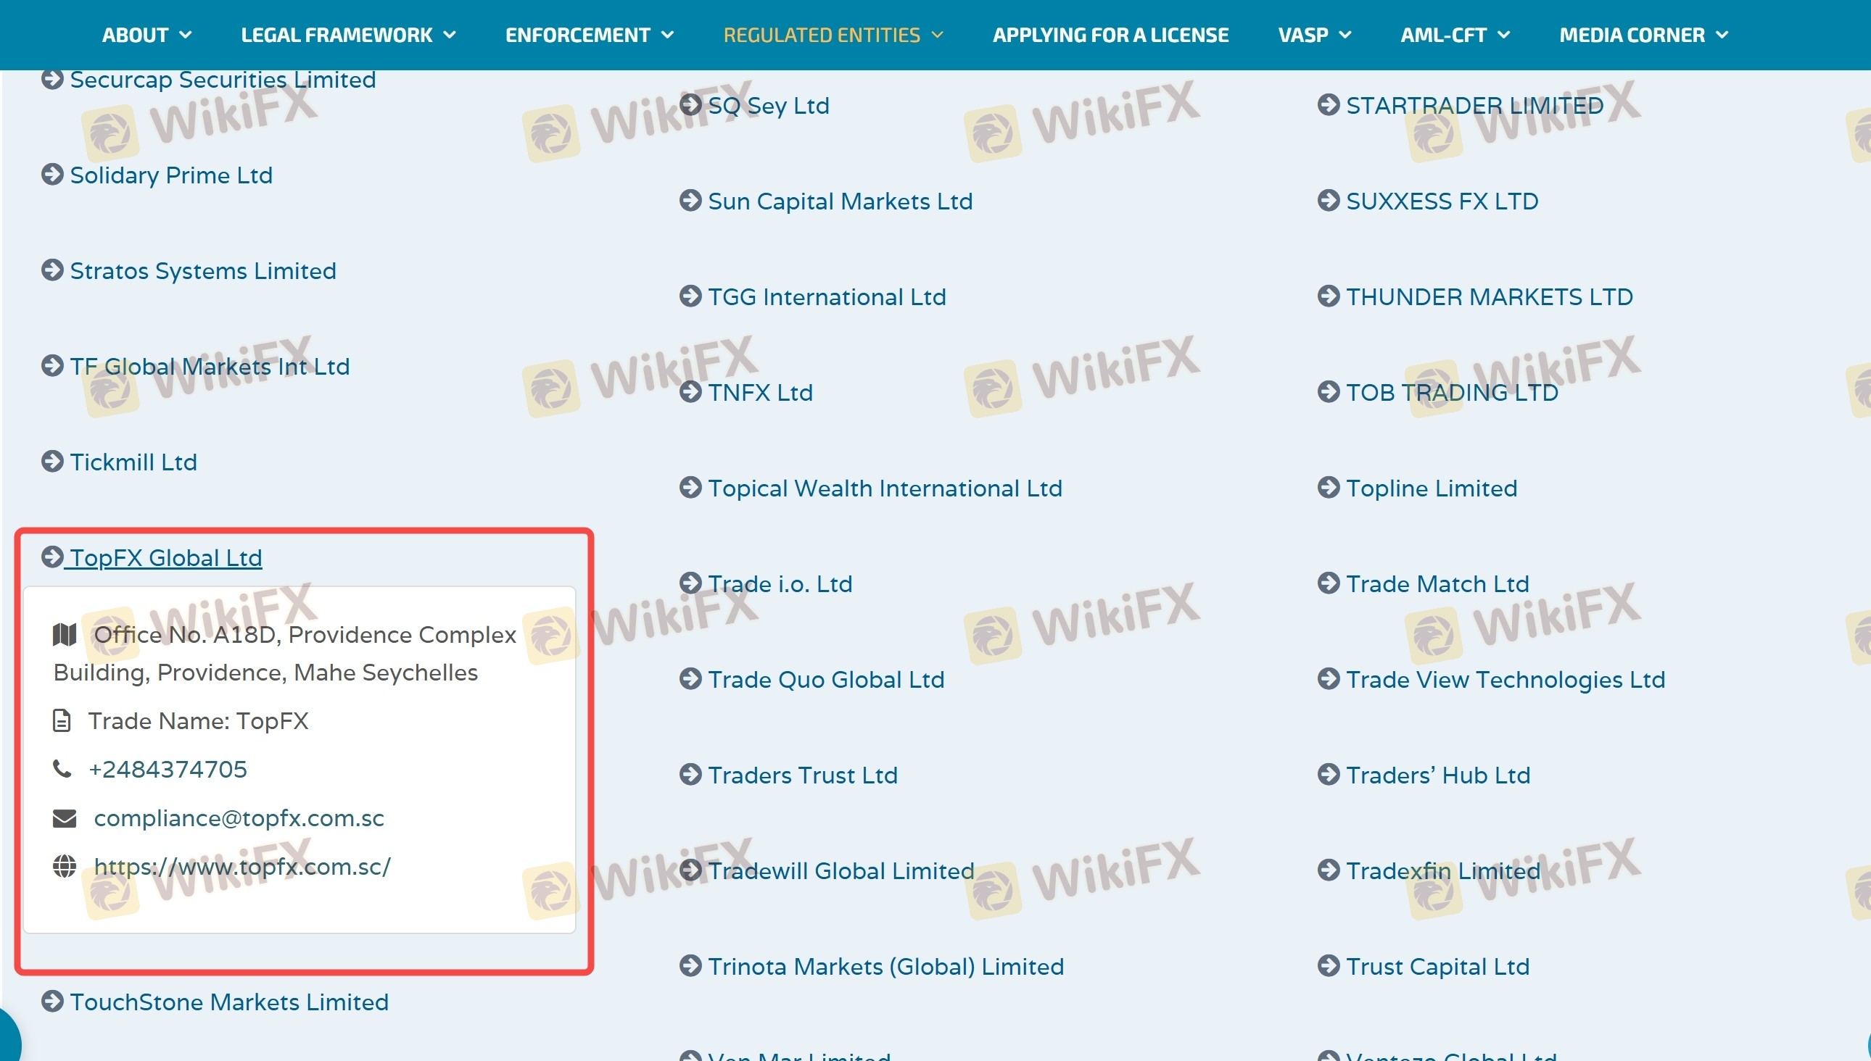
Task: Go to Applying For A License
Action: pyautogui.click(x=1110, y=35)
